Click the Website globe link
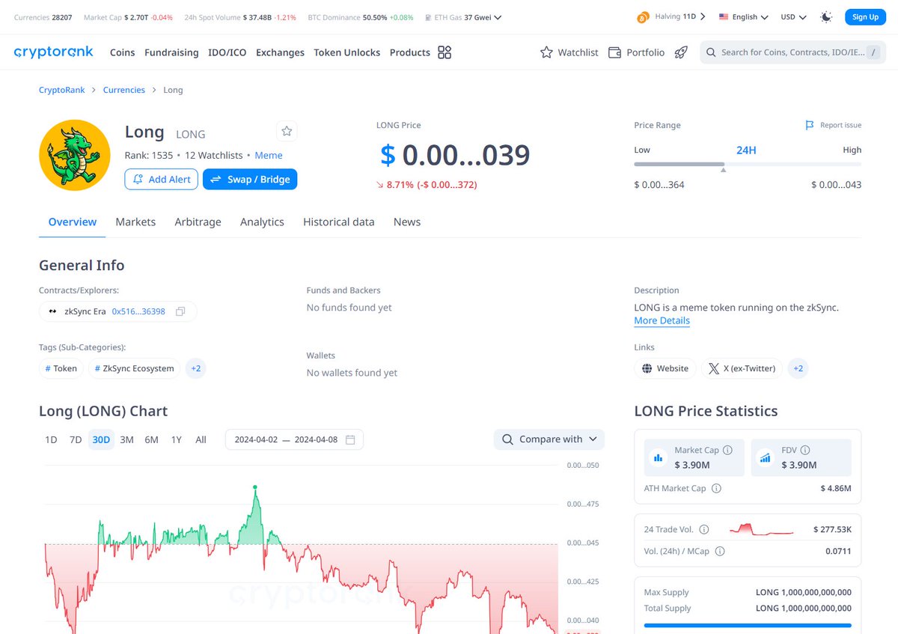This screenshot has width=898, height=634. tap(665, 368)
